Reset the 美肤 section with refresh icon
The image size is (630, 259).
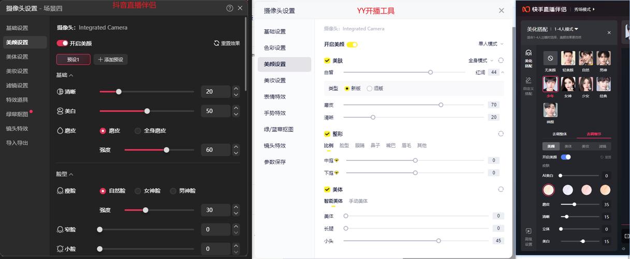[501, 61]
